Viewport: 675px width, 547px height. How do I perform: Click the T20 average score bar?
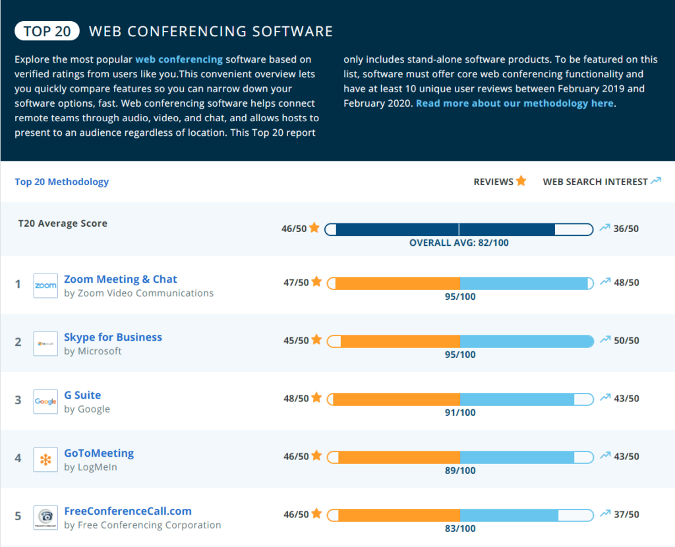coord(459,229)
